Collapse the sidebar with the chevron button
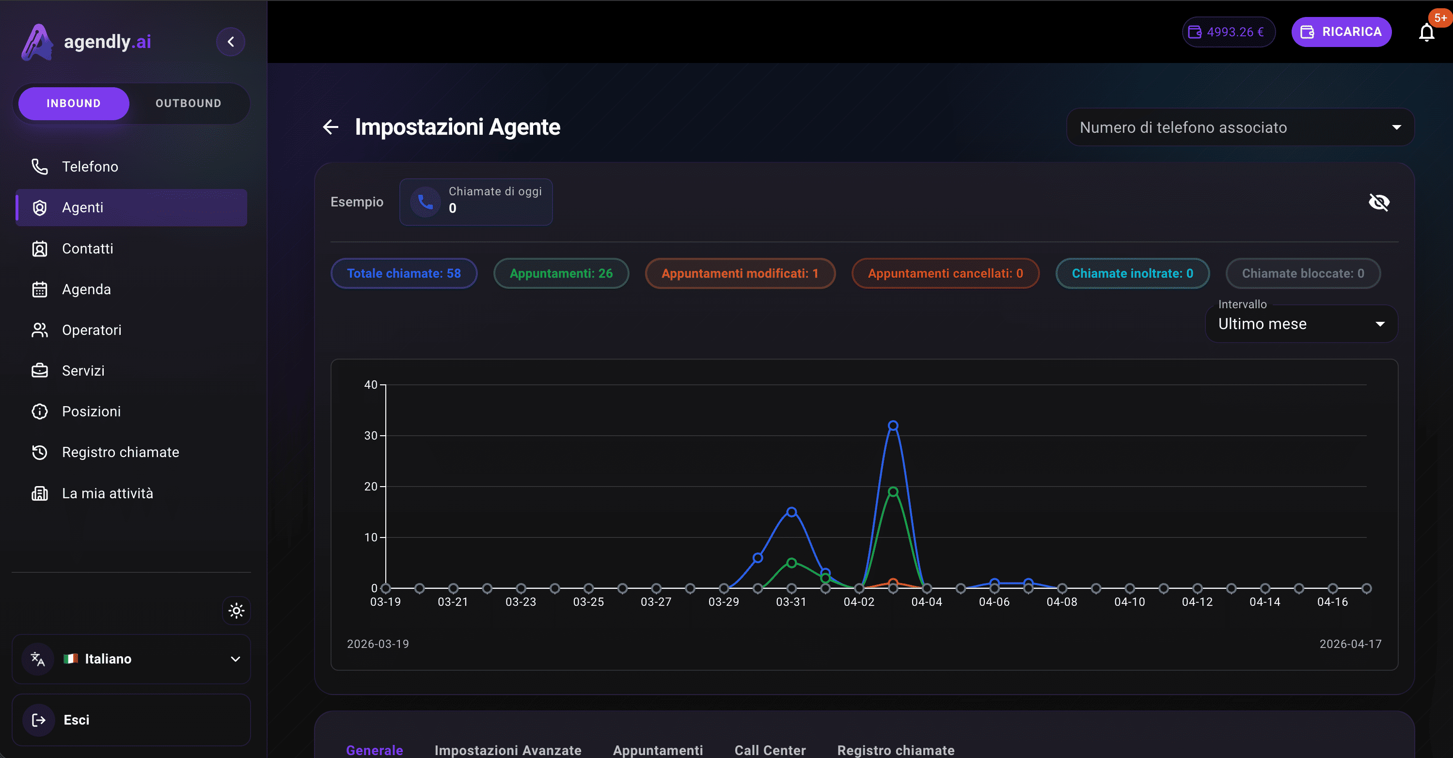1453x758 pixels. [231, 42]
